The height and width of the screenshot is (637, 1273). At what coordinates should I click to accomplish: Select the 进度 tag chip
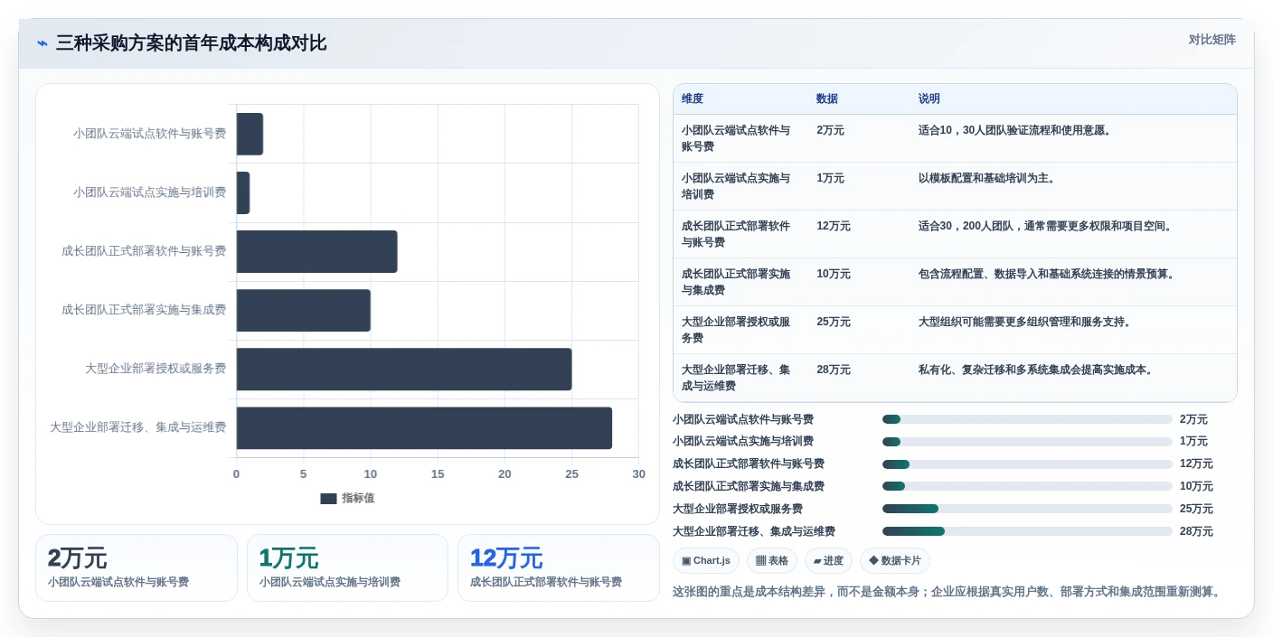[x=828, y=560]
